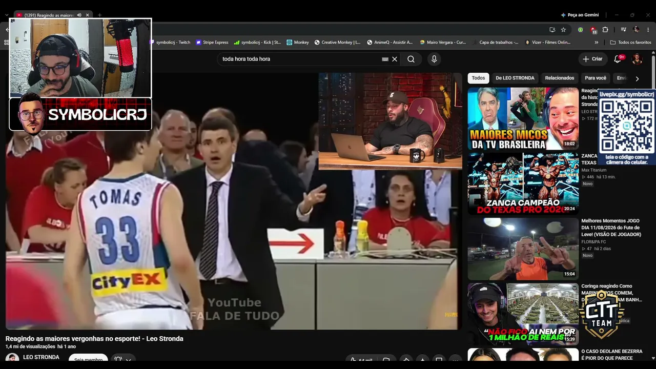The height and width of the screenshot is (369, 656).
Task: Mute the YouTube browser tab audio
Action: coord(79,15)
